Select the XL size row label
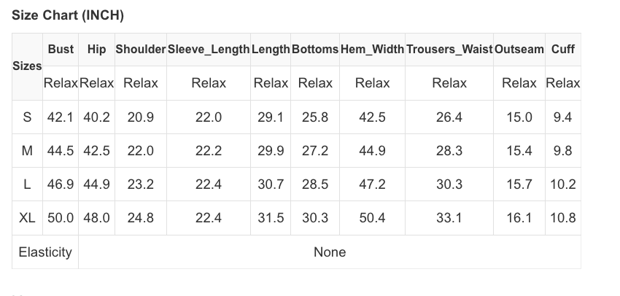620x296 pixels. 27,218
